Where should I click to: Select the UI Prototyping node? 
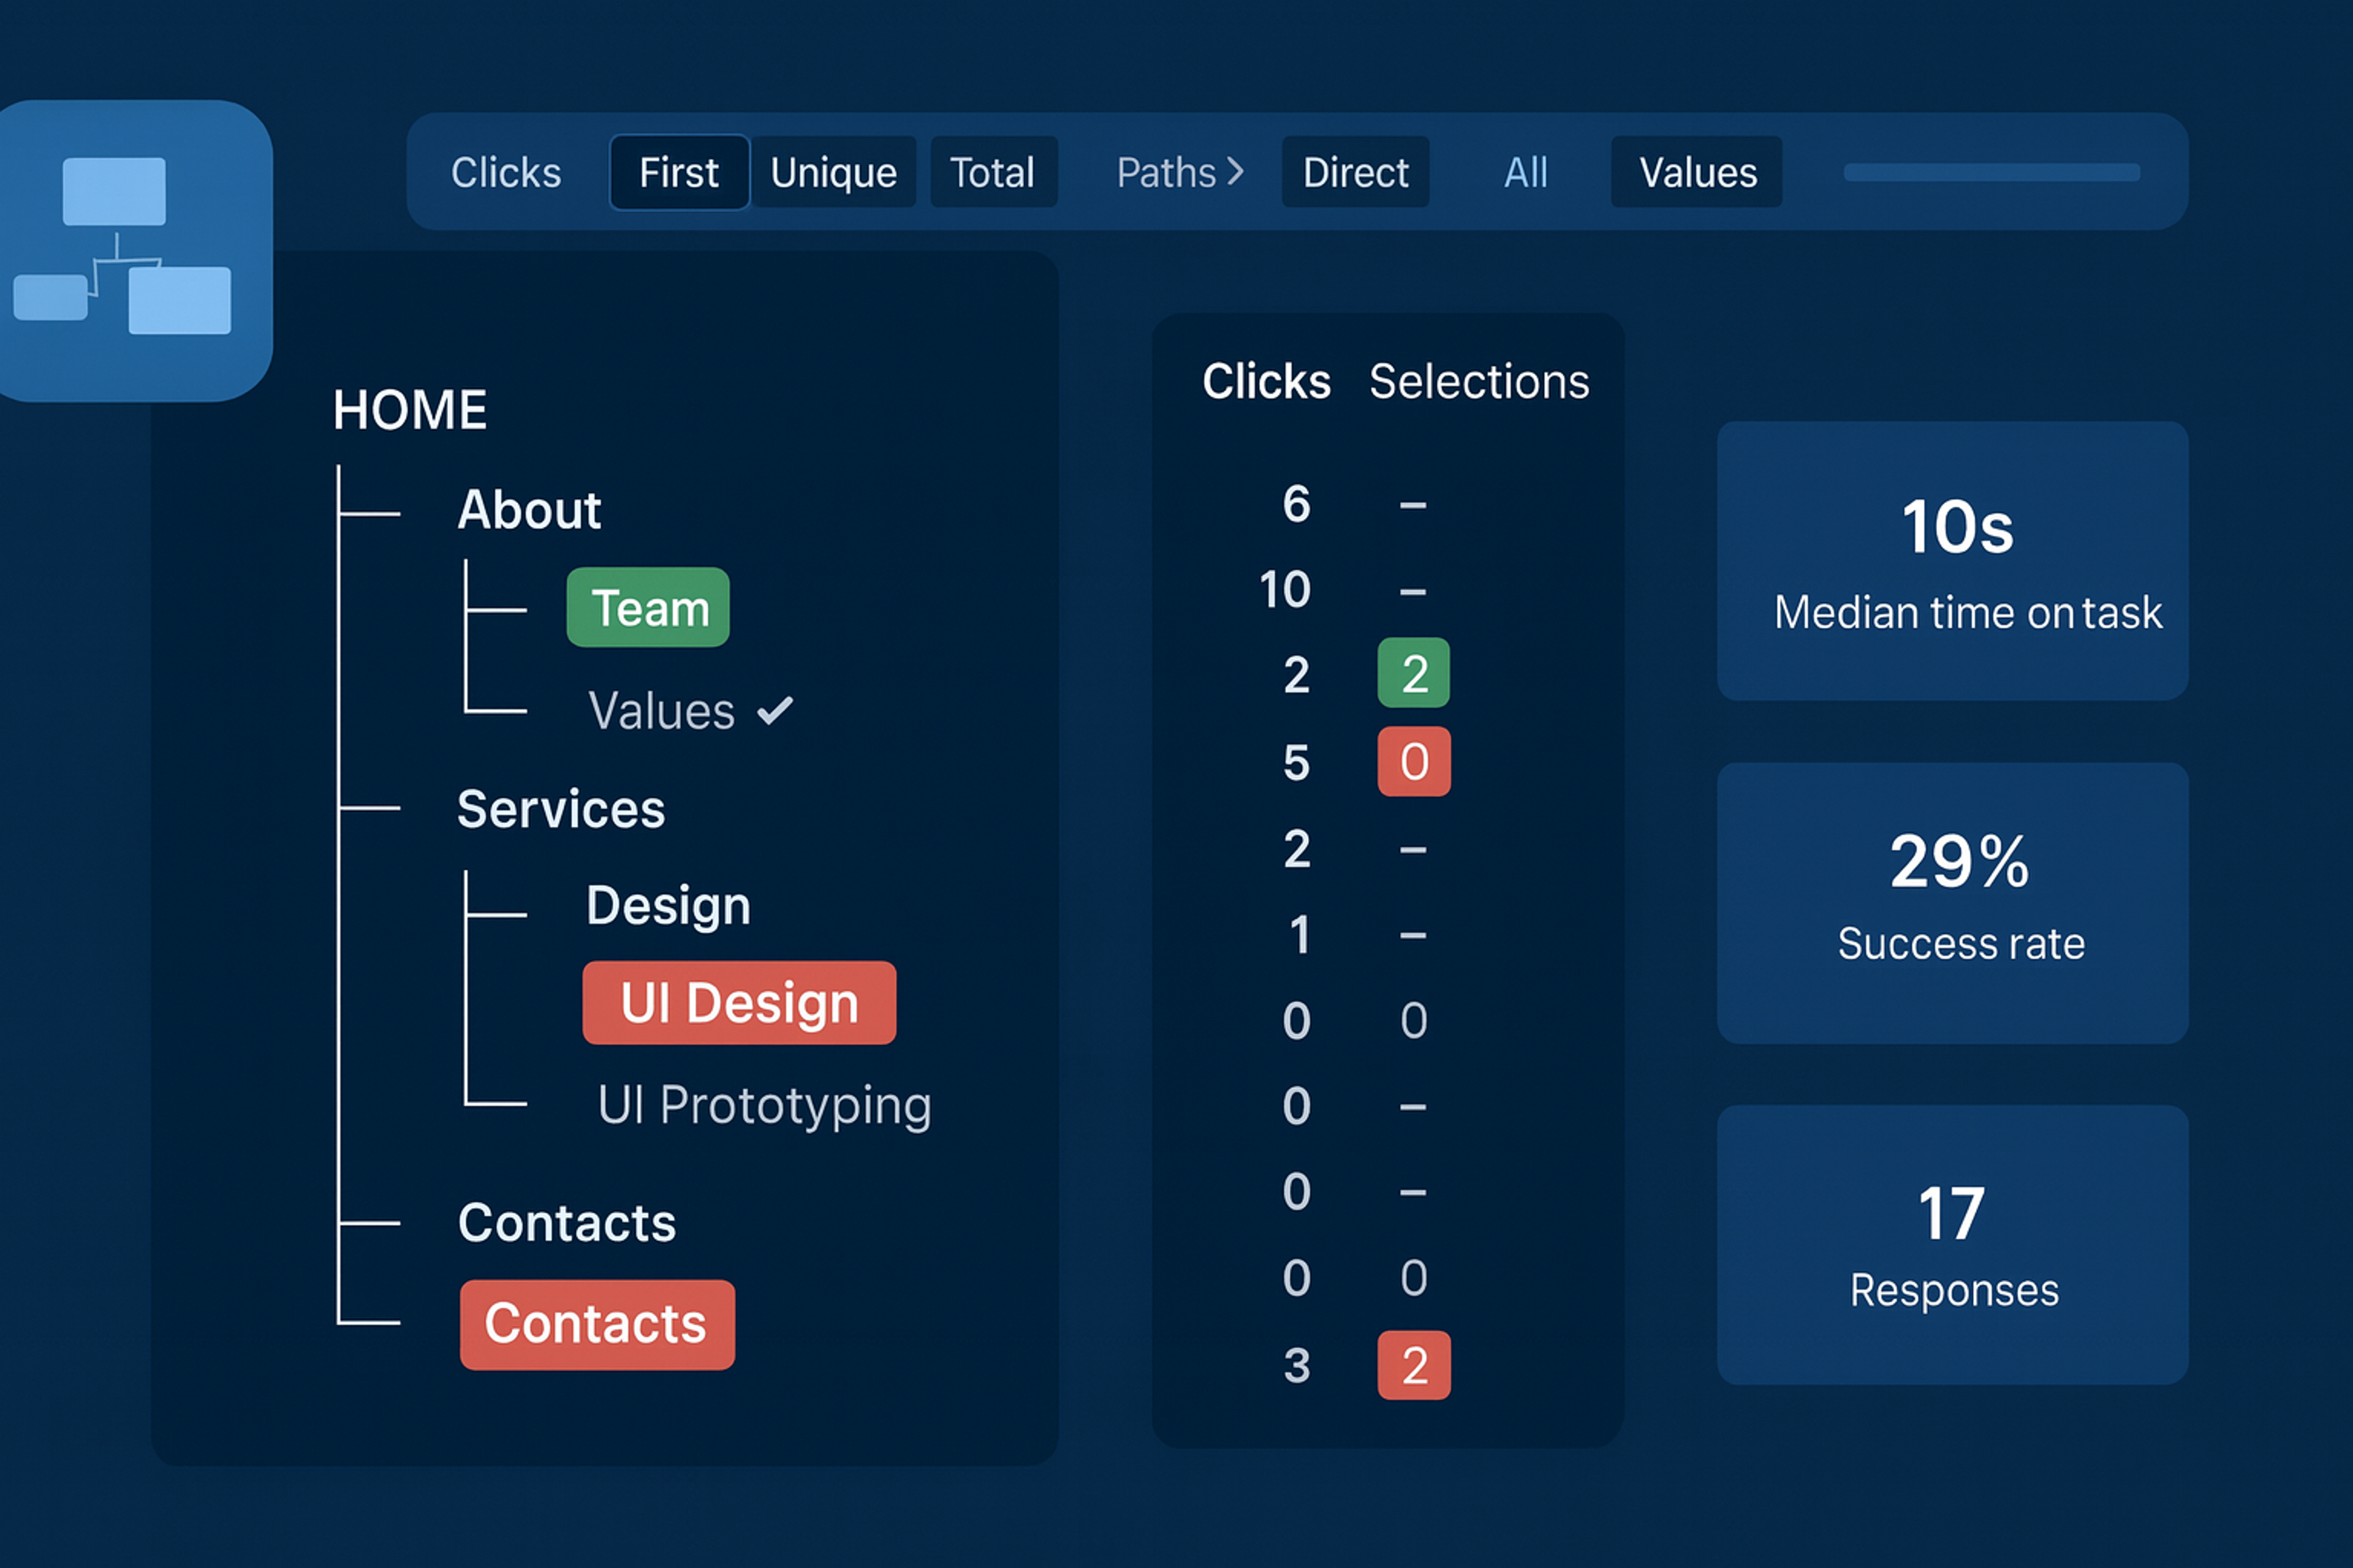(764, 1106)
